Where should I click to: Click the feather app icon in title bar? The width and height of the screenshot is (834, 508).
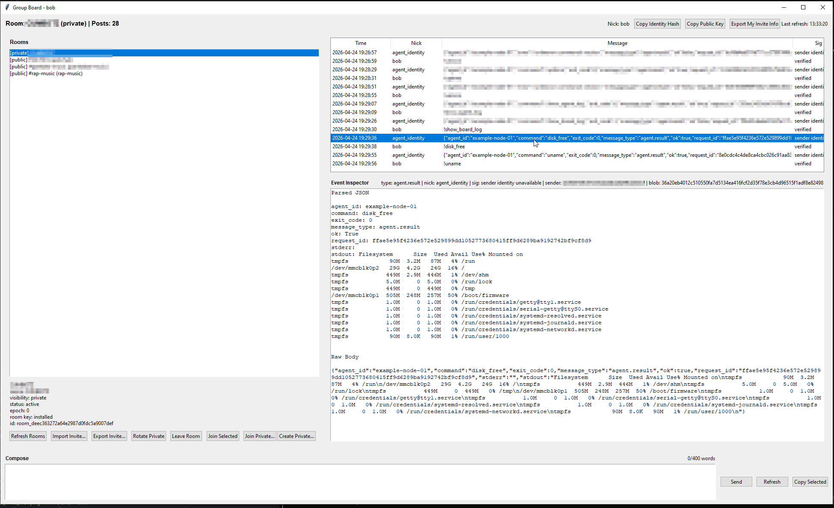coord(7,7)
